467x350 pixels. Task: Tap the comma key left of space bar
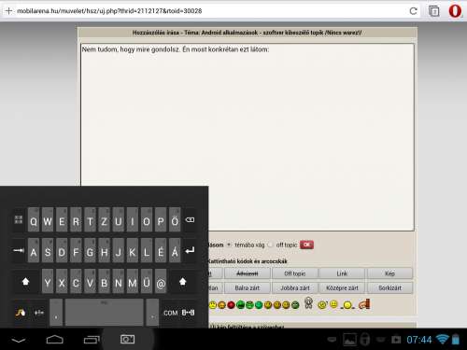[x=56, y=313]
